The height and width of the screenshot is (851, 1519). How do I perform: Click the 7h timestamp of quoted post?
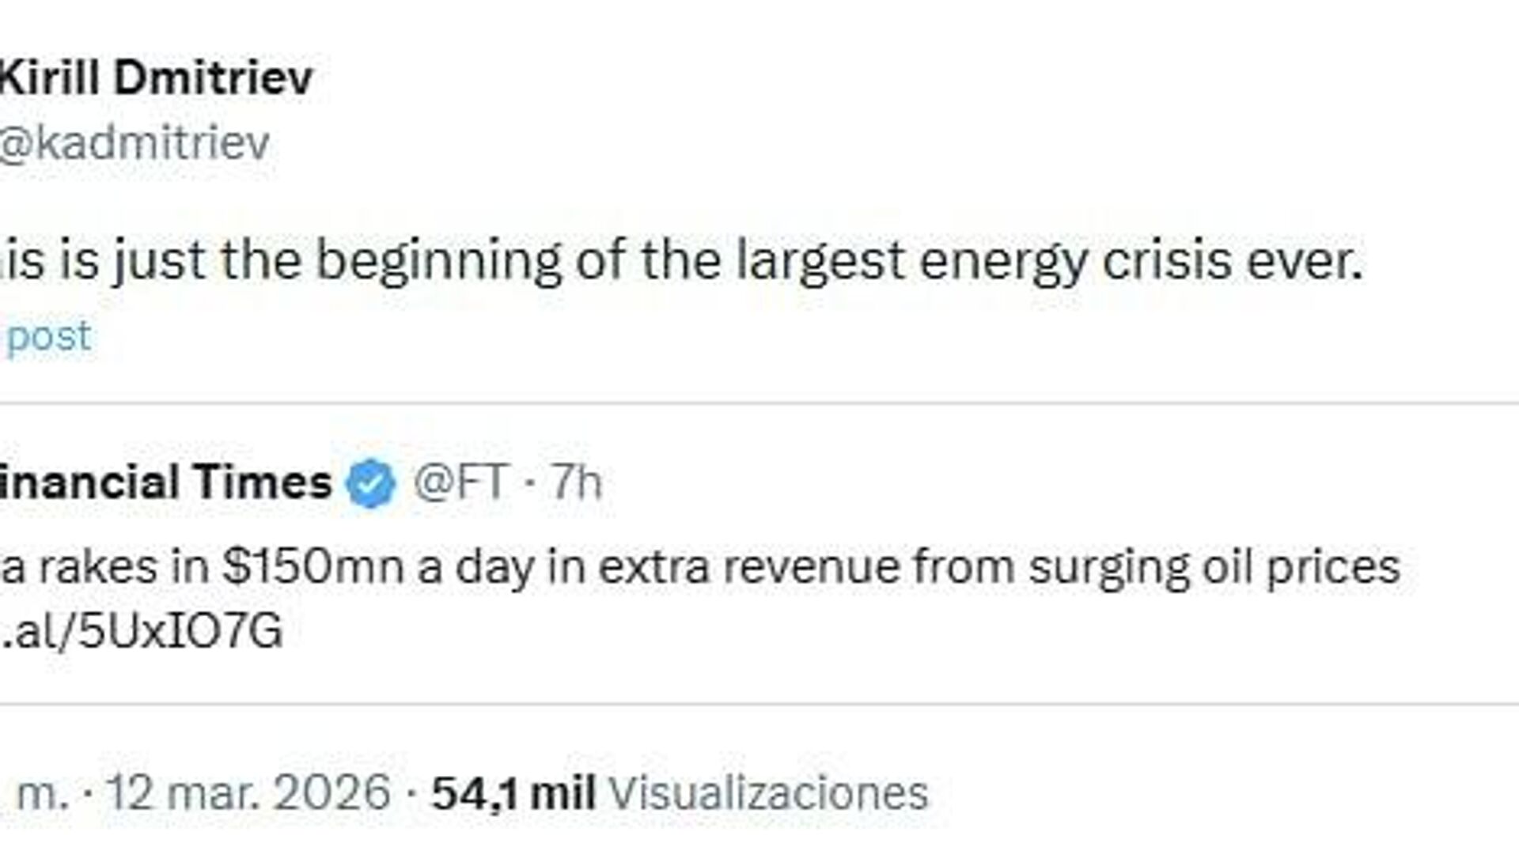tap(577, 482)
